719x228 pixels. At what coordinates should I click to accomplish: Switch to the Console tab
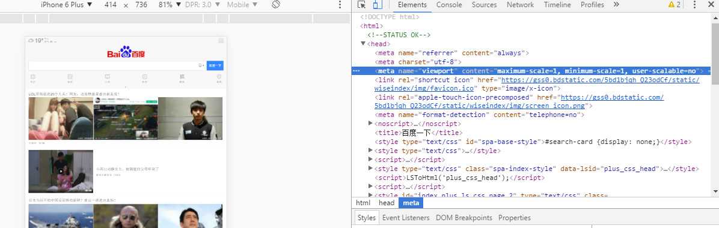[449, 5]
